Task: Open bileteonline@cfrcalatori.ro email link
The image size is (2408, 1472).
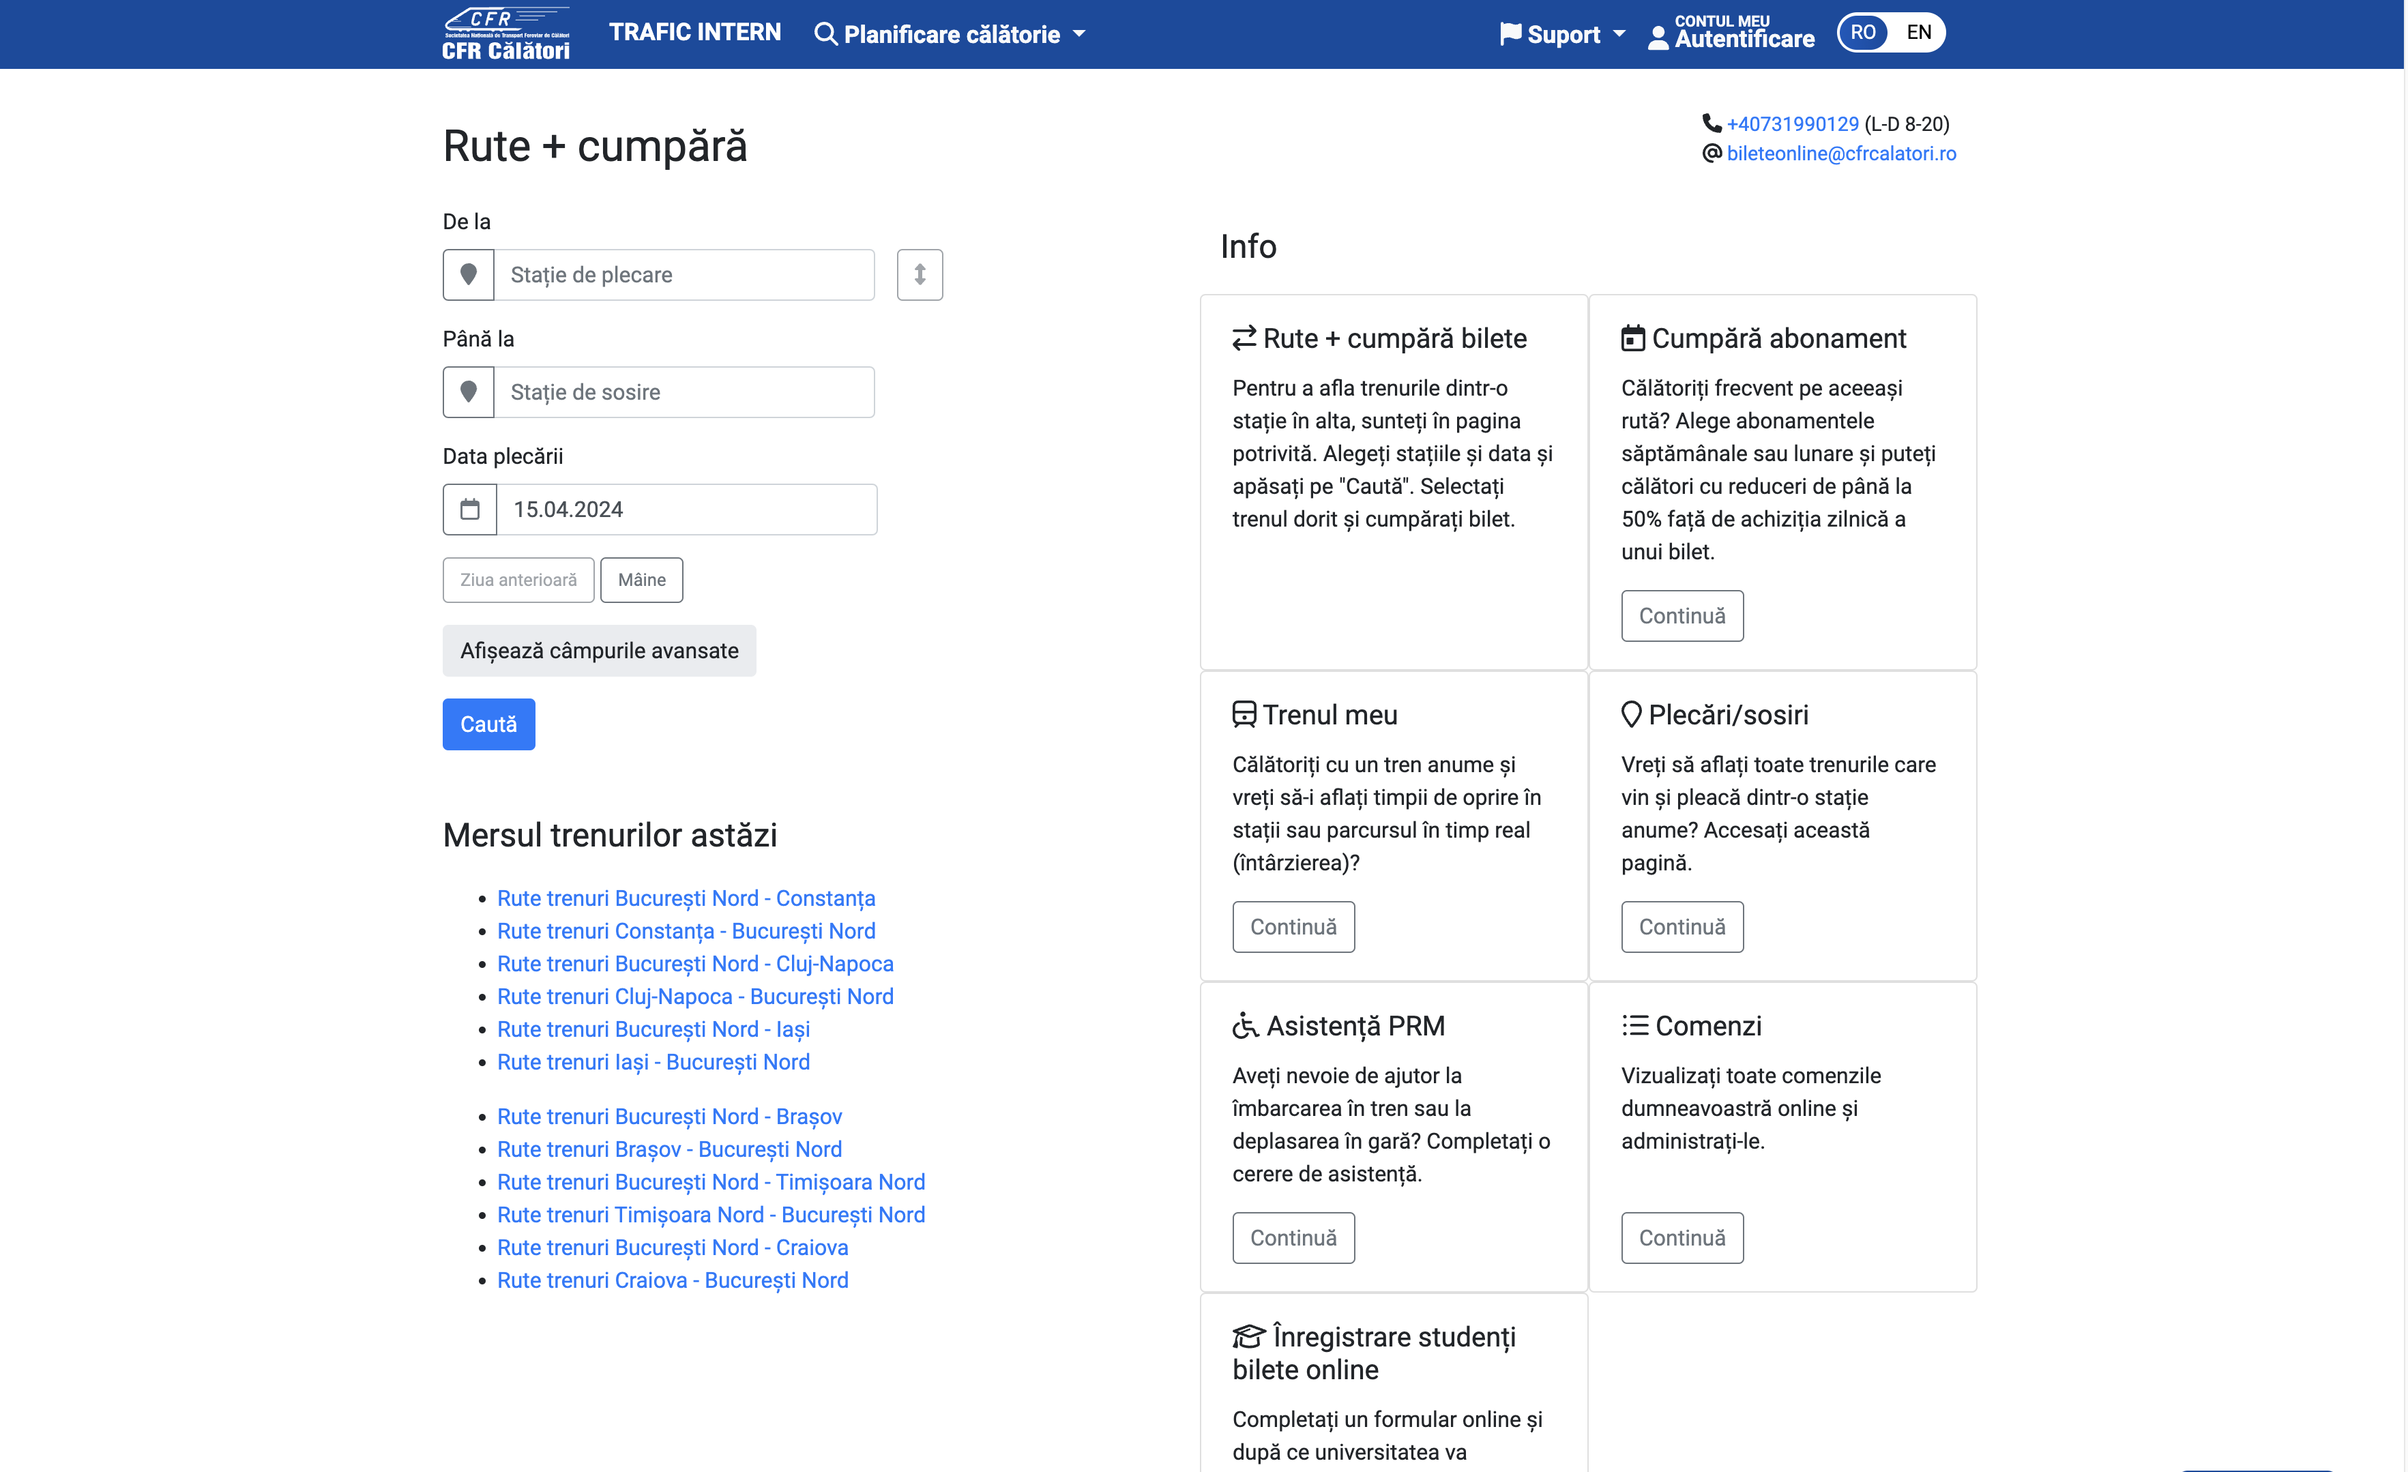Action: point(1841,153)
